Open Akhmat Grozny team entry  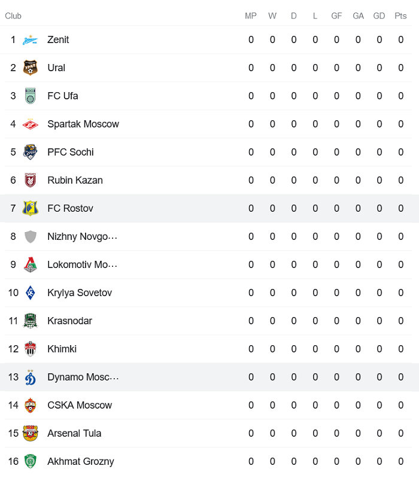[x=80, y=462]
